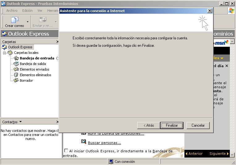The height and width of the screenshot is (165, 236).
Task: Click the Enviar y recibir toolbar icon
Action: tap(43, 20)
